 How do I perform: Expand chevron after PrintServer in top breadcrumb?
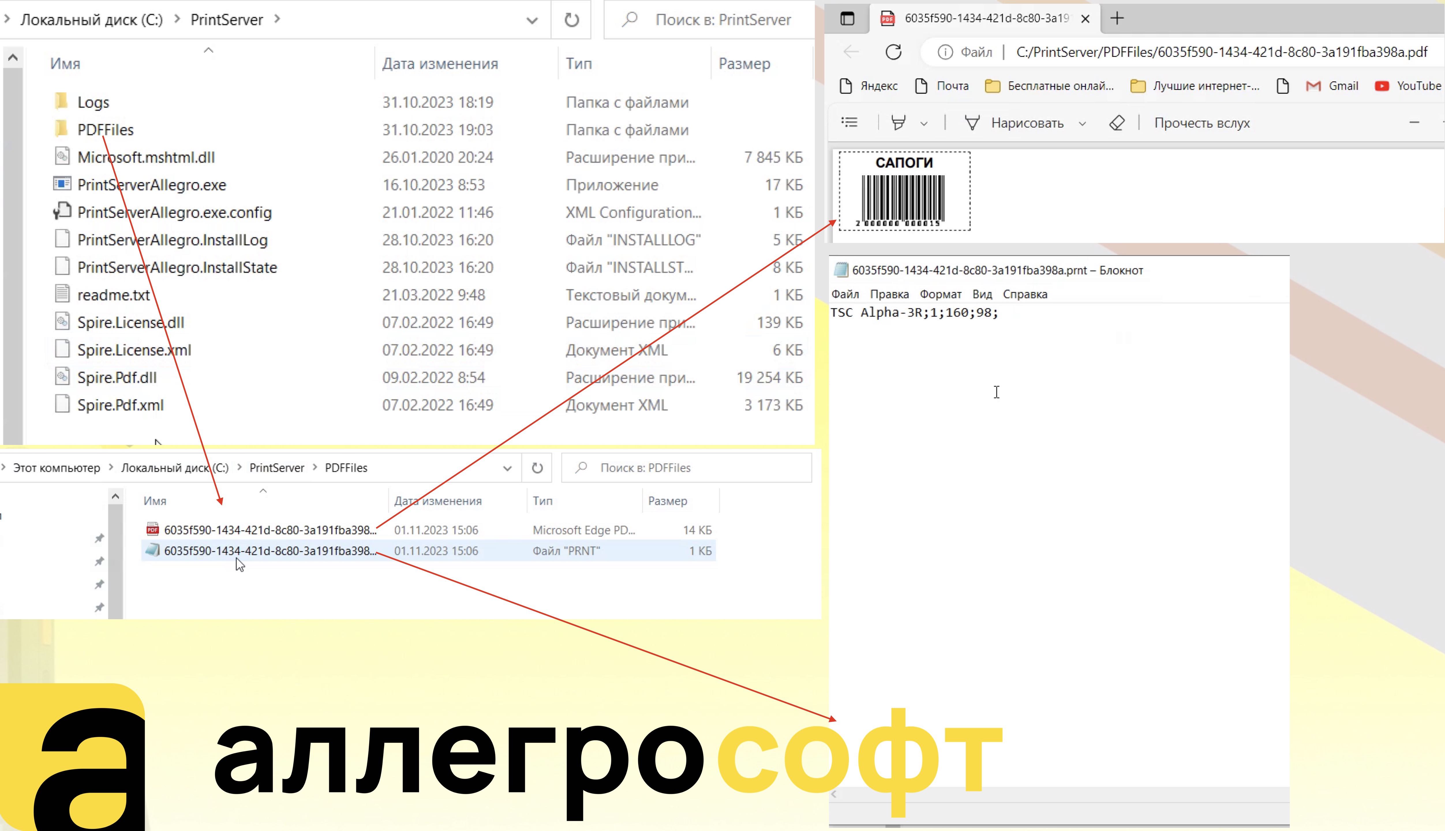pyautogui.click(x=277, y=19)
